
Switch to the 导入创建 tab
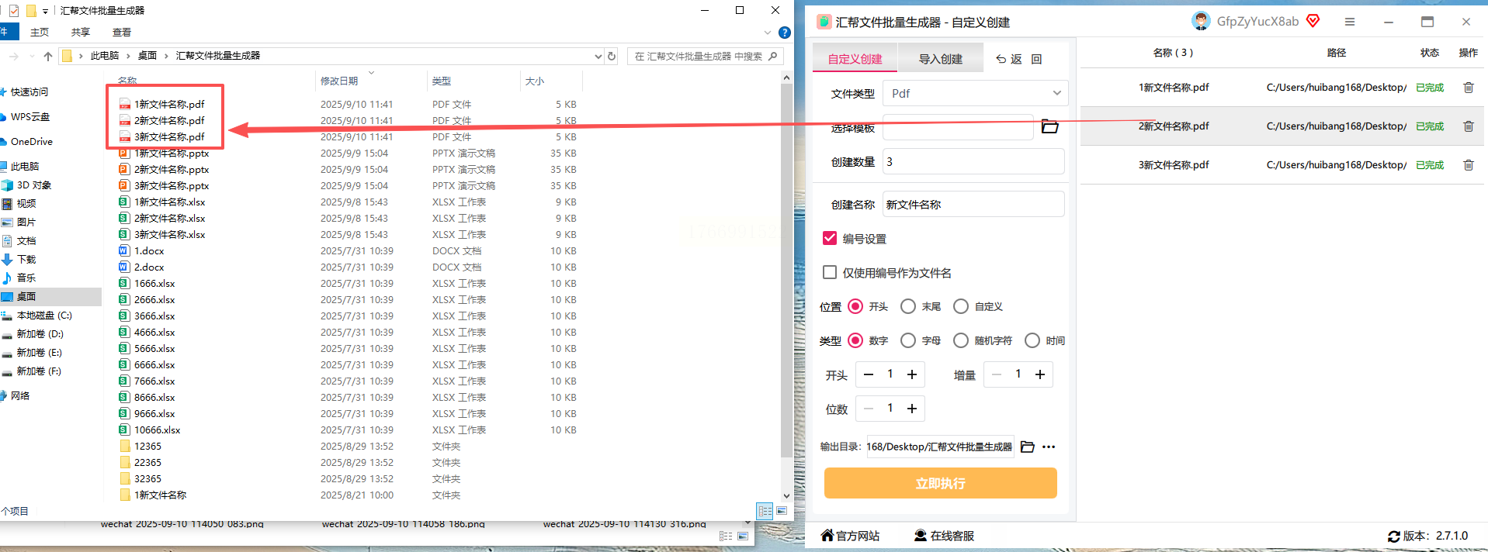[940, 59]
